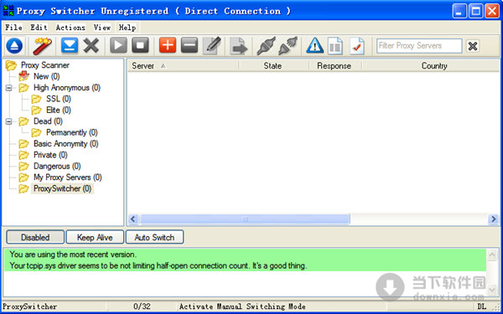The image size is (503, 314).
Task: Click the 'most recent version' log line
Action: tap(73, 255)
